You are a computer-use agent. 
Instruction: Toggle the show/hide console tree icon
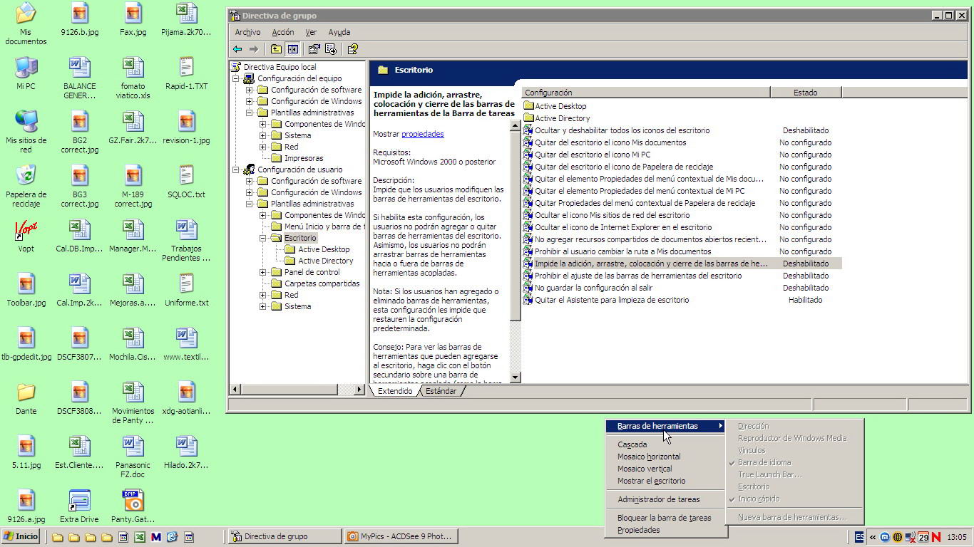tap(292, 49)
